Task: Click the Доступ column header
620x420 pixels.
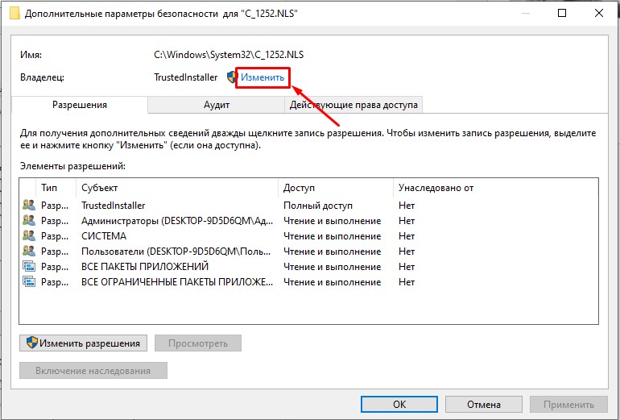Action: [336, 188]
